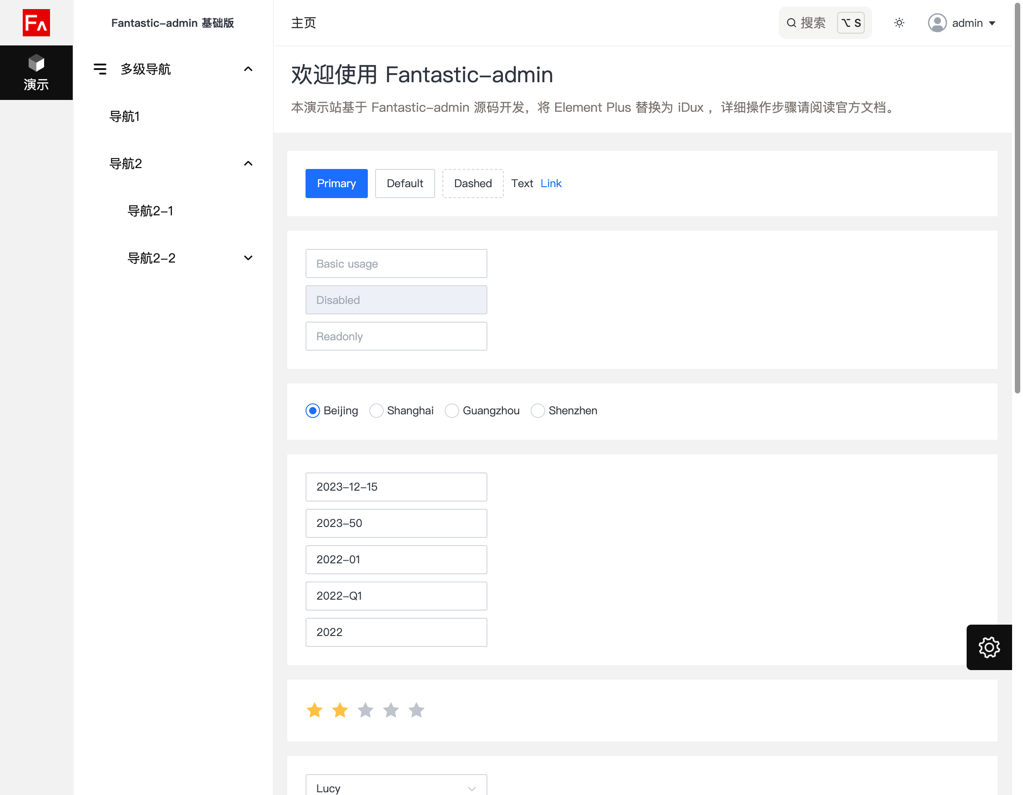Rate four stars in the rating row
This screenshot has width=1023, height=795.
[x=391, y=711]
